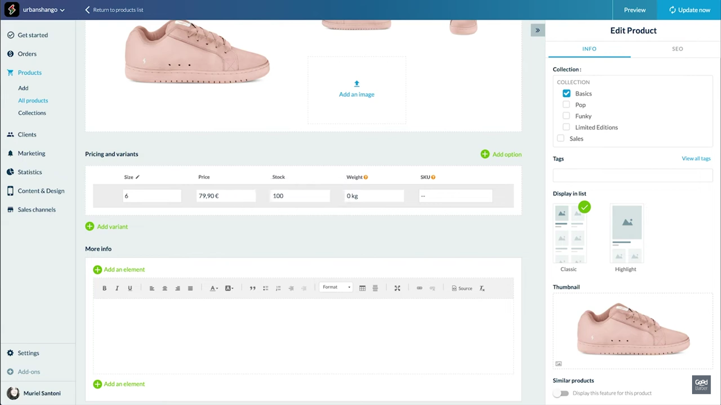
Task: Insert a block quote in the editor
Action: pyautogui.click(x=253, y=288)
